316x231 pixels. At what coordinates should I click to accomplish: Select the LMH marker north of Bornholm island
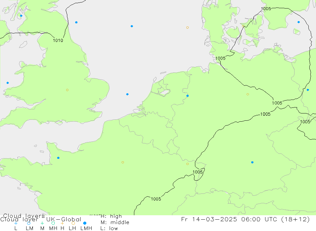point(299,22)
